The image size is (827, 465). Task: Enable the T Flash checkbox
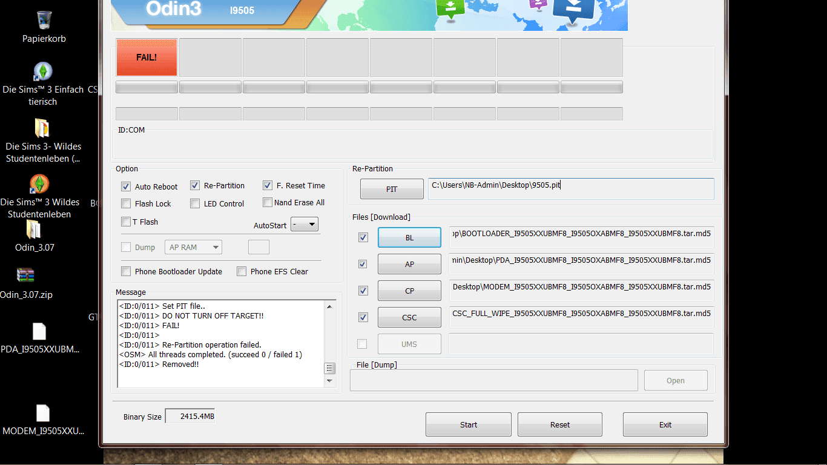point(126,222)
